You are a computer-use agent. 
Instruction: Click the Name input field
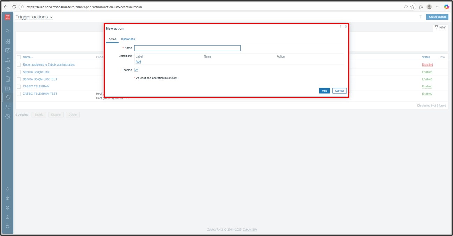[x=187, y=48]
